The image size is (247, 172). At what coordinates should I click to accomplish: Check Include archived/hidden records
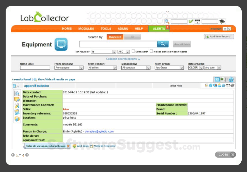coord(151,51)
